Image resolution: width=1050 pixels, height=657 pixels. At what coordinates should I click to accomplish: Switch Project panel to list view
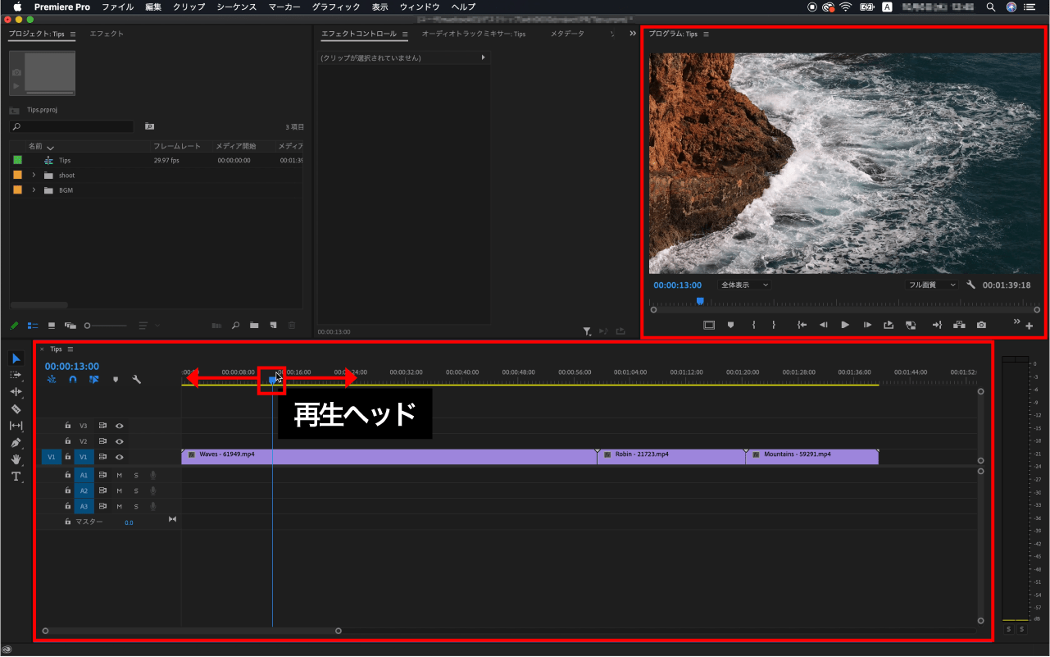click(34, 326)
